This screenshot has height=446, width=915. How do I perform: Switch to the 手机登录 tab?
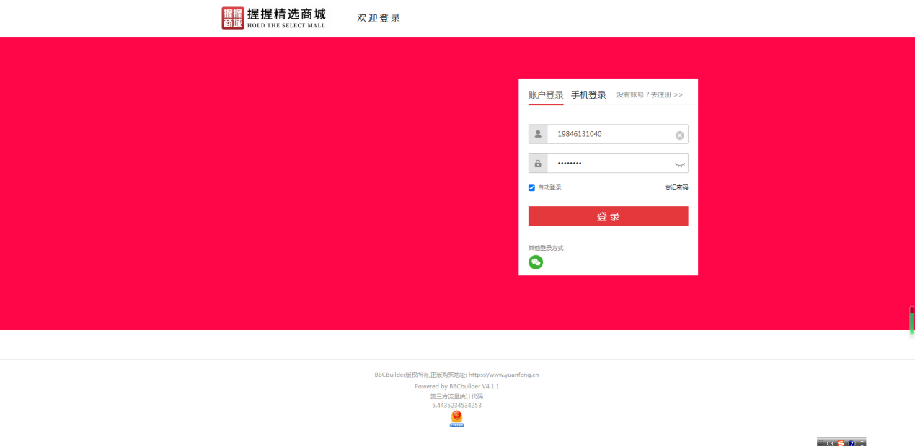tap(588, 95)
